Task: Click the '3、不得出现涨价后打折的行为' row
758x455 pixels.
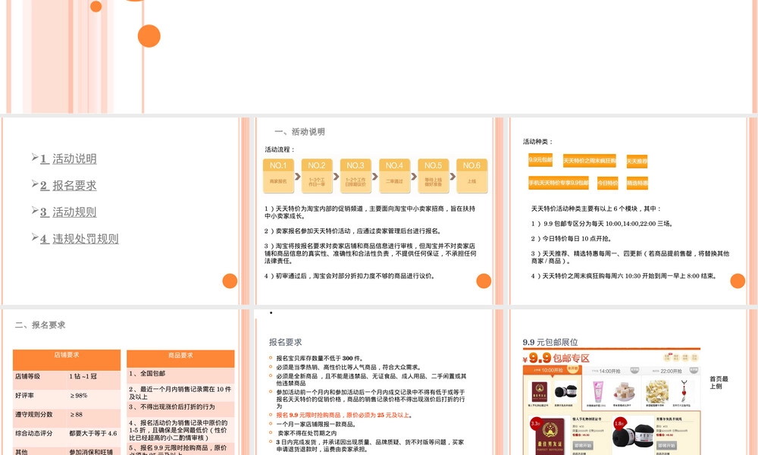Action: 180,407
